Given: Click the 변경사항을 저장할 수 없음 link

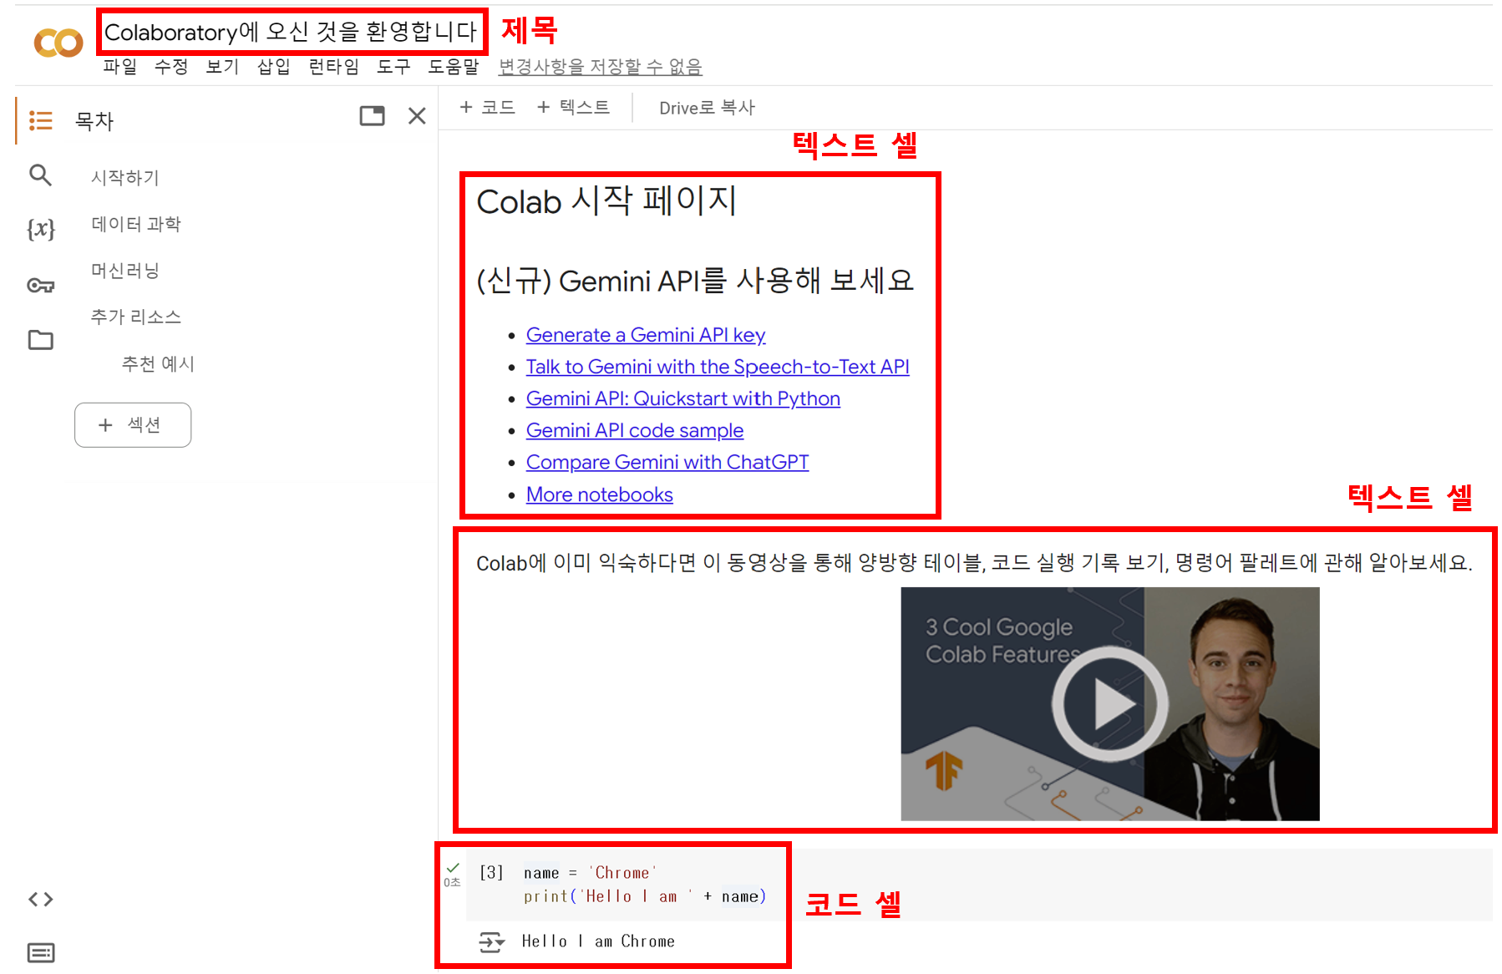Looking at the screenshot, I should point(600,67).
